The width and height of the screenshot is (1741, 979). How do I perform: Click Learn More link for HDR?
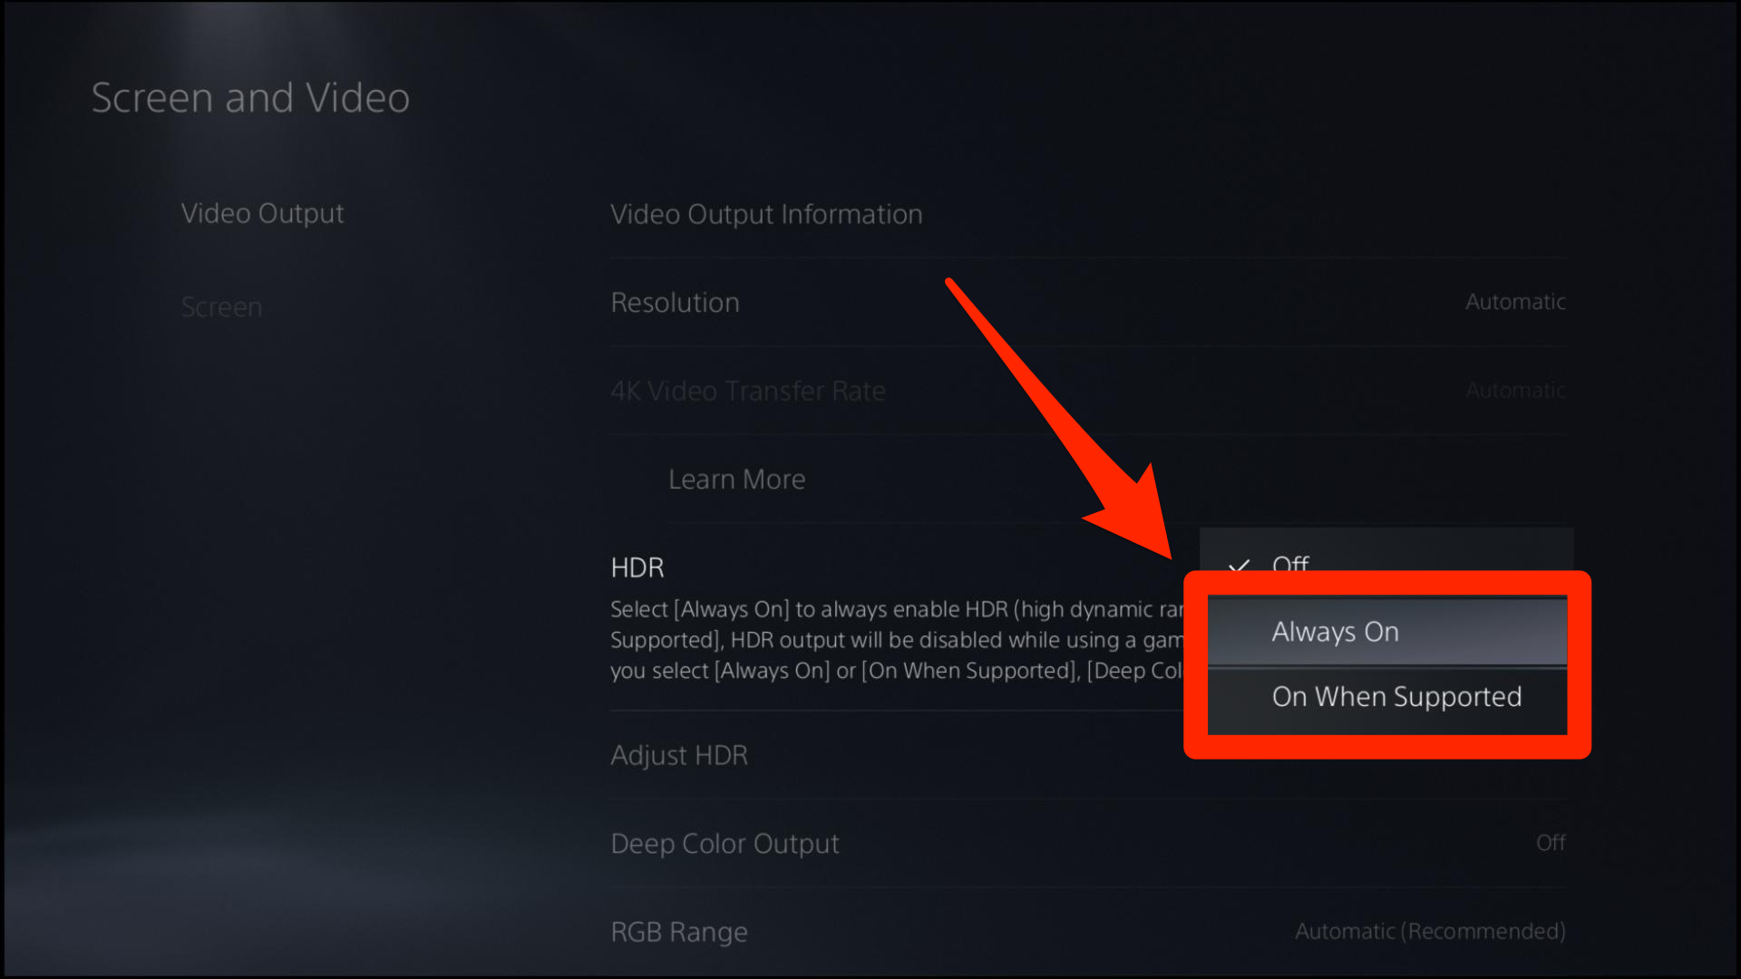point(736,477)
